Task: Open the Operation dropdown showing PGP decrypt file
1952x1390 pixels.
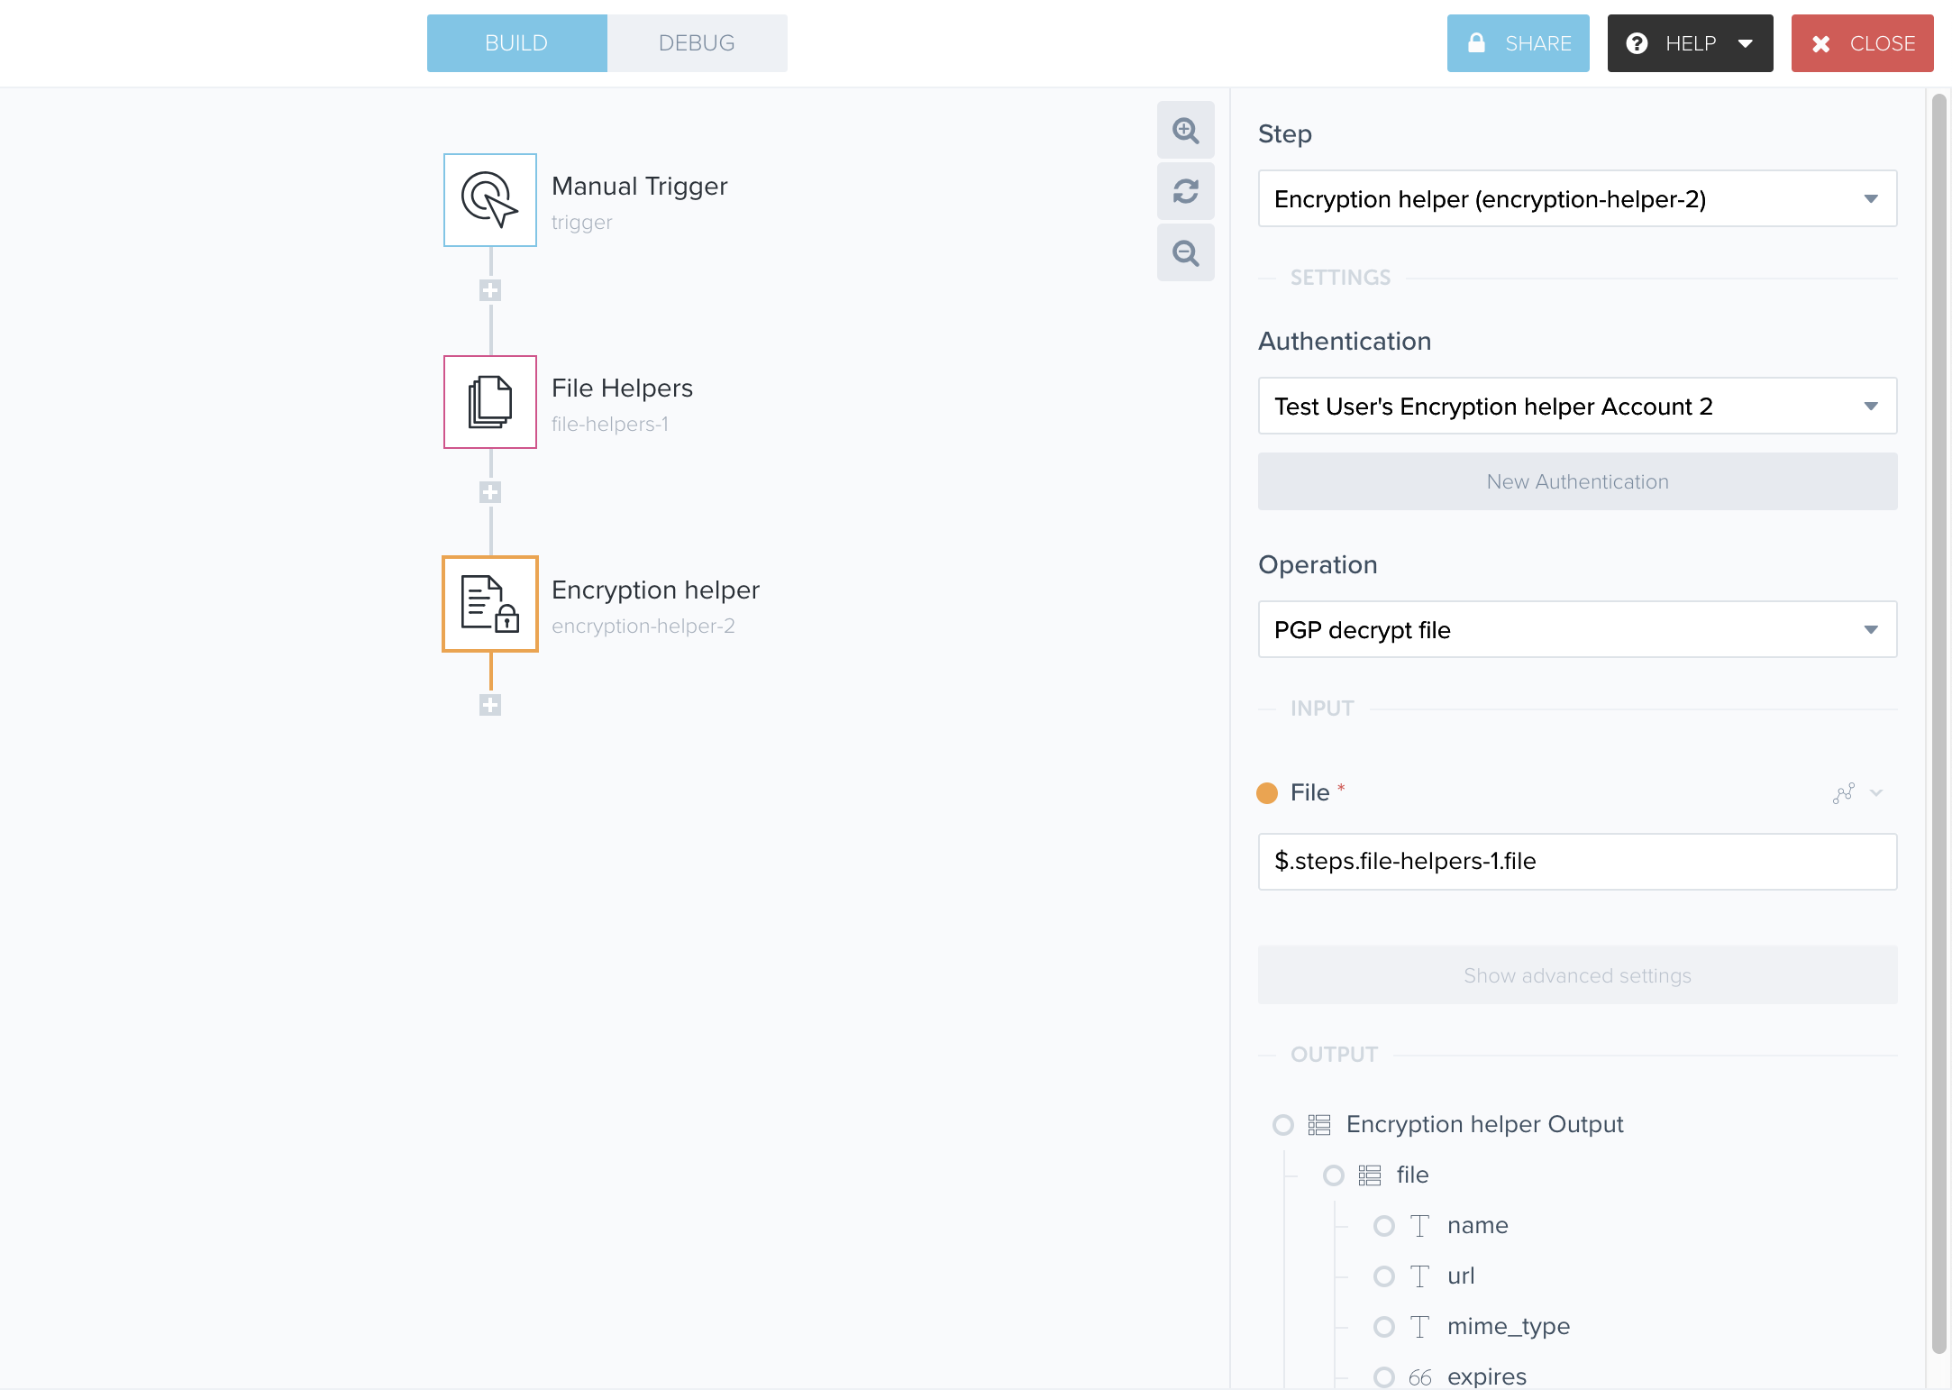Action: pyautogui.click(x=1576, y=629)
